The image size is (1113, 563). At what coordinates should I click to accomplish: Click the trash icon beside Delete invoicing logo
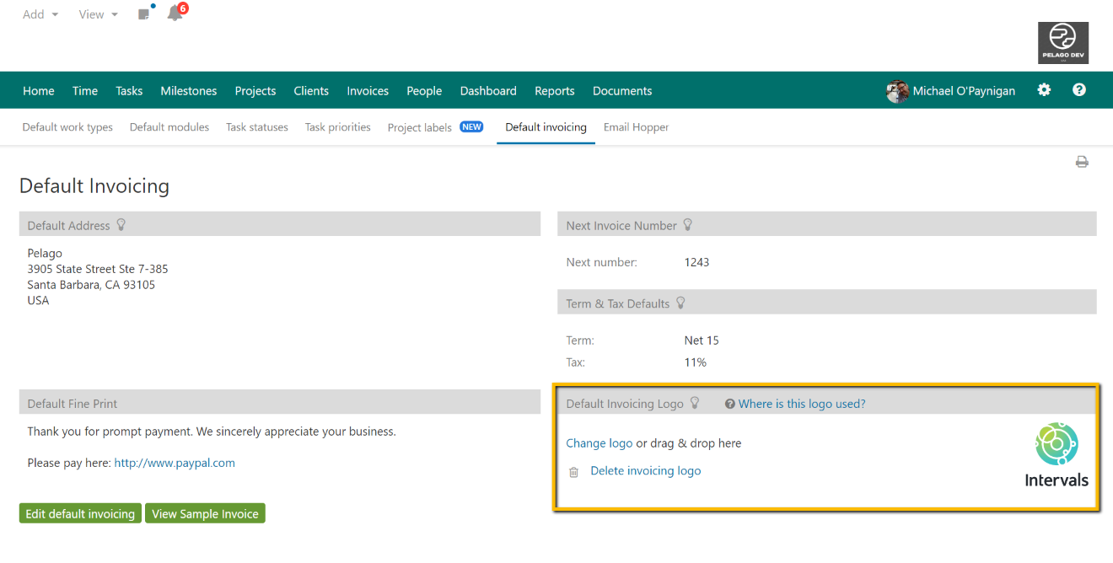click(x=573, y=472)
